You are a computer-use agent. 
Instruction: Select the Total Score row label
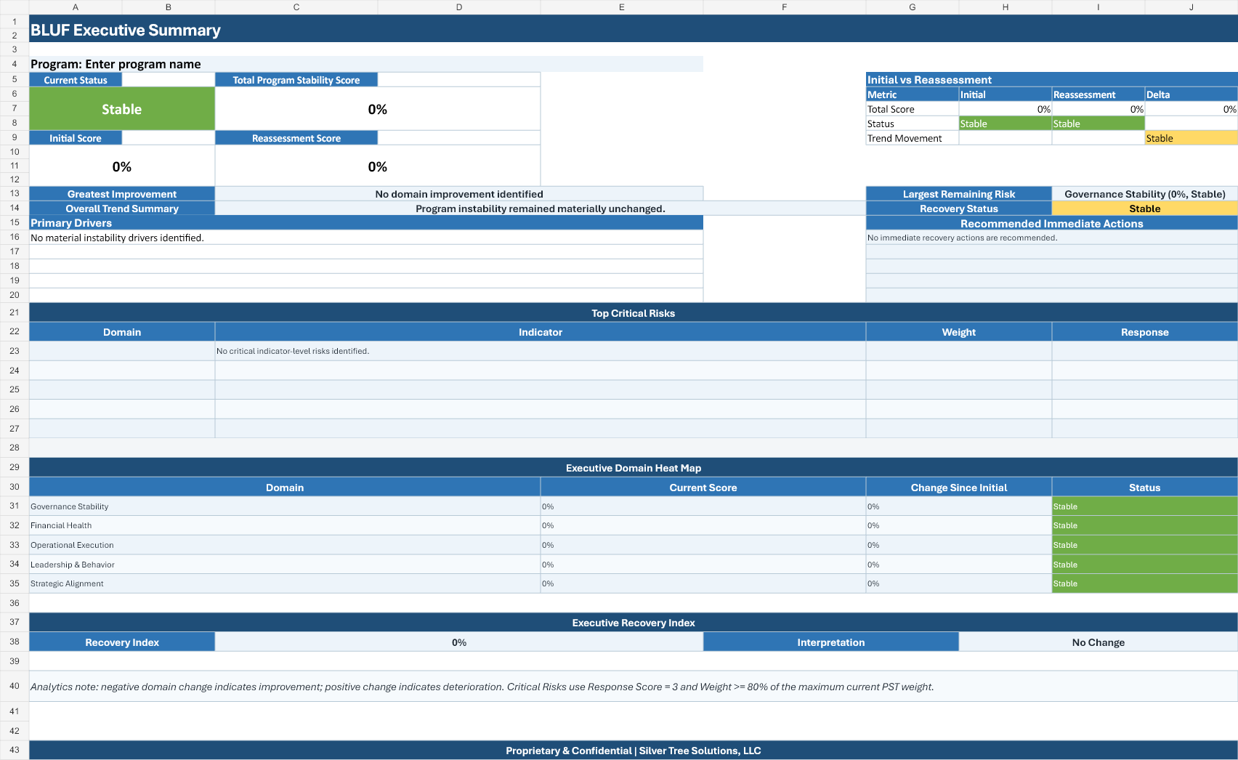913,109
